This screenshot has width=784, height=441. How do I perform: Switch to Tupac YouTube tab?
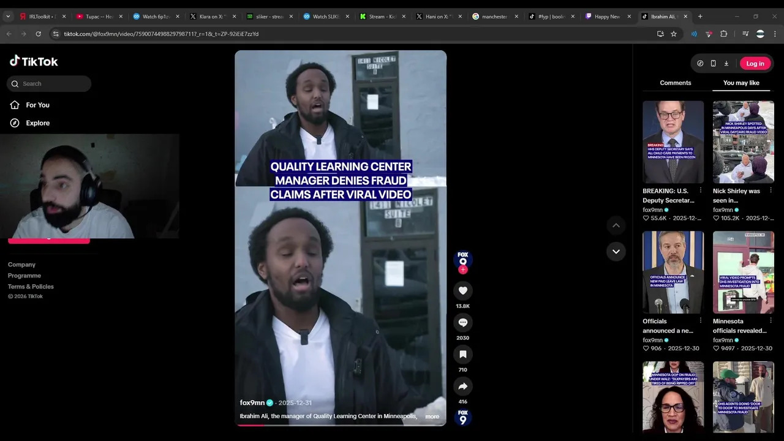click(98, 17)
